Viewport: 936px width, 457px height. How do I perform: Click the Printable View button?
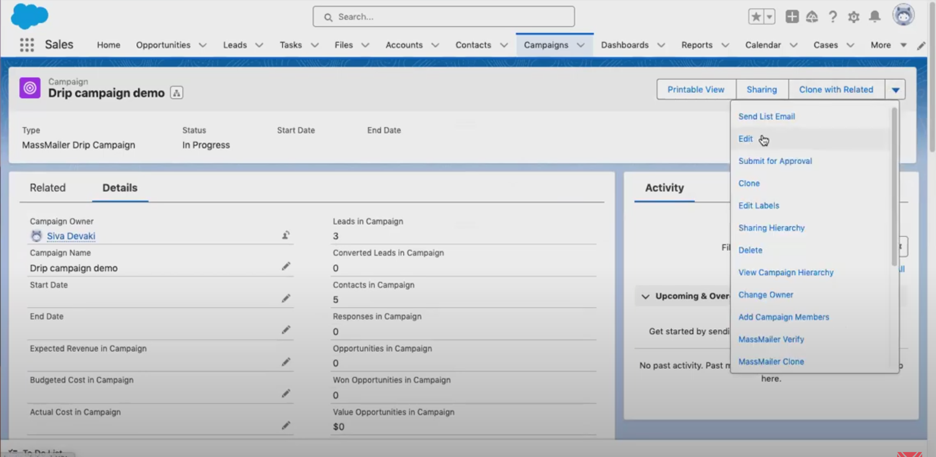tap(696, 89)
